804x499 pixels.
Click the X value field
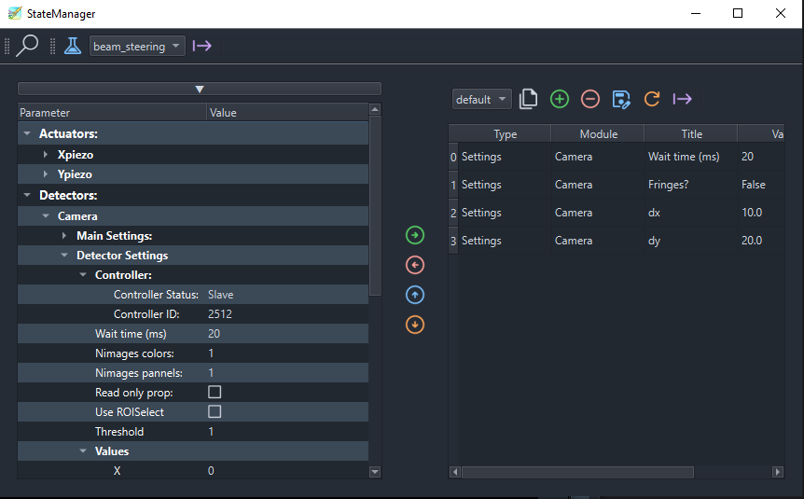[287, 470]
